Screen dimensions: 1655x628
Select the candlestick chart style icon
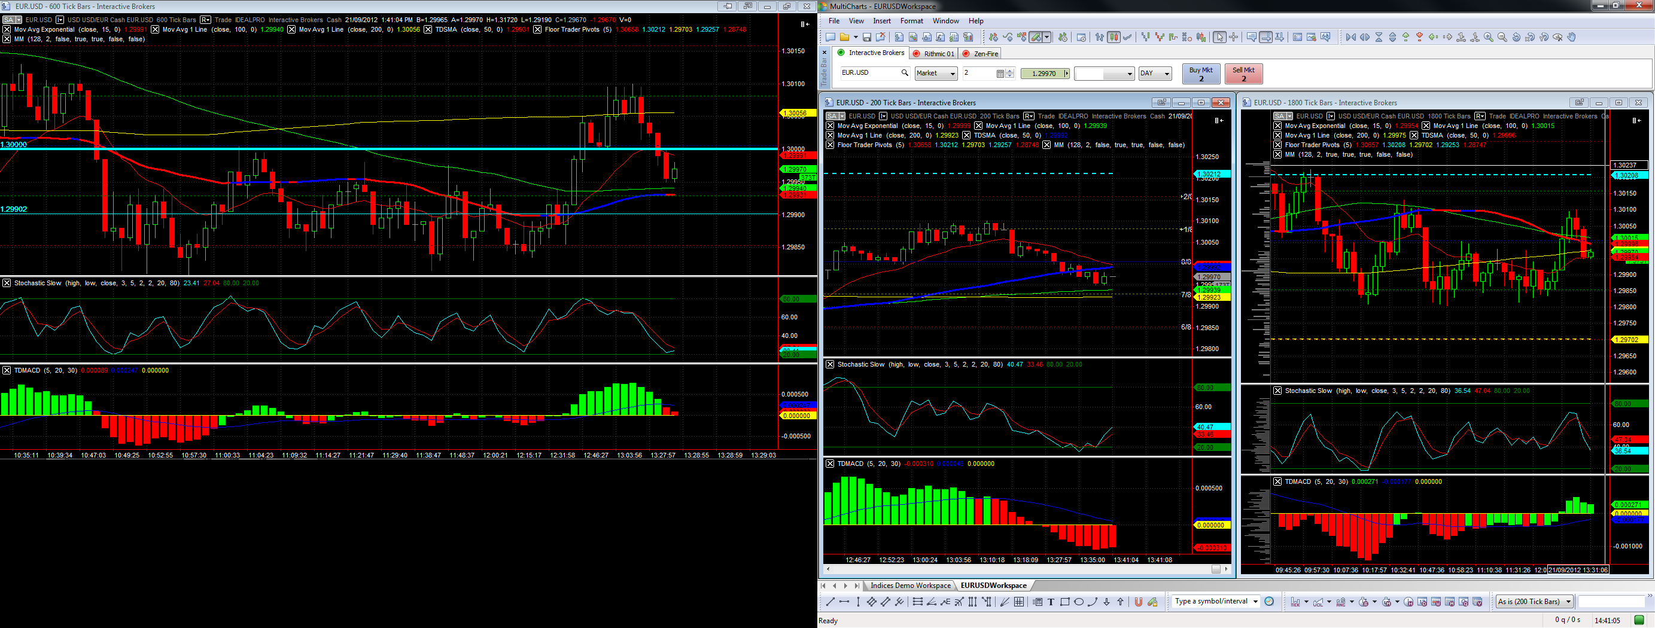pyautogui.click(x=1114, y=37)
